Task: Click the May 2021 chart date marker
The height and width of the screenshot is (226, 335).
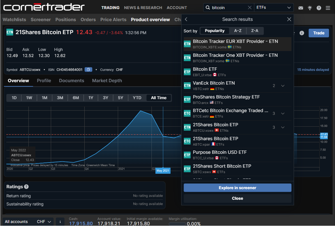Action: (x=163, y=170)
